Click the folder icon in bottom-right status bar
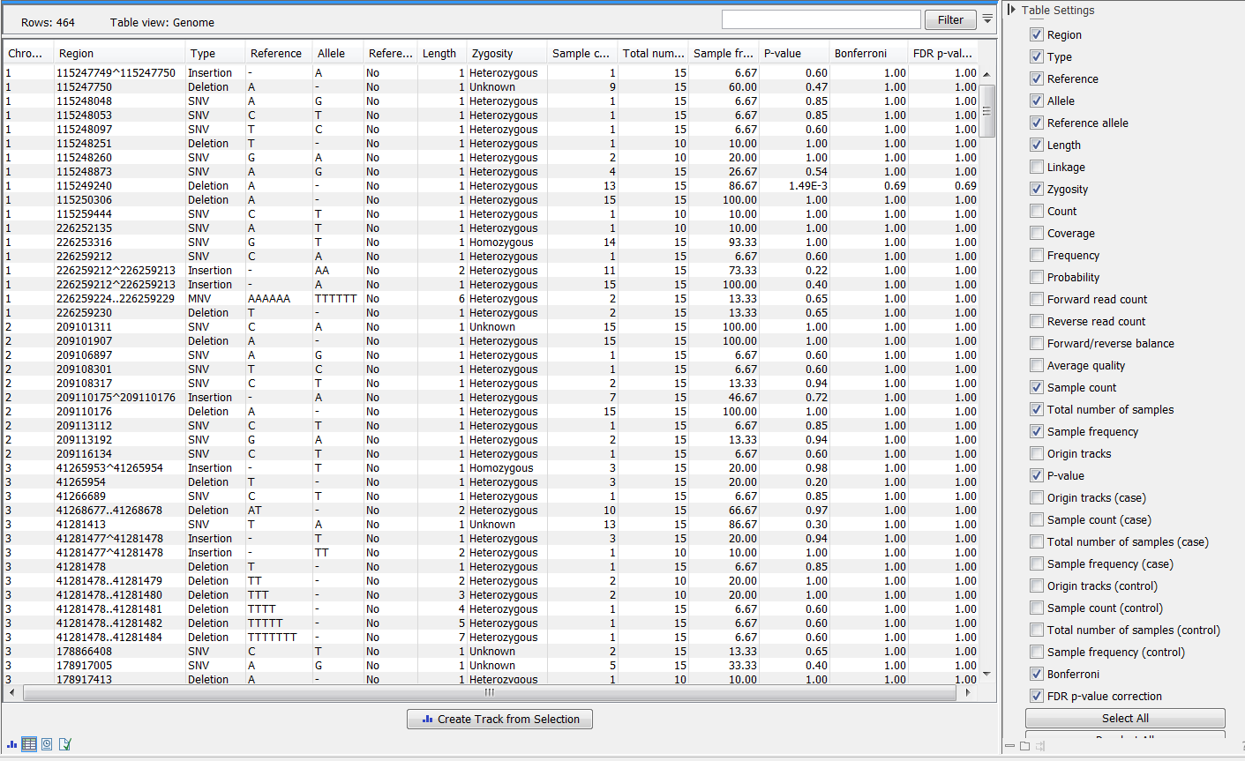Viewport: 1245px width, 761px height. (x=1024, y=745)
